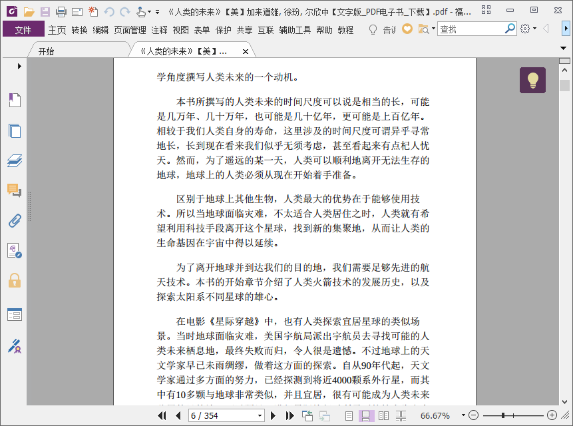The height and width of the screenshot is (426, 573).
Task: Open the 注释 ribbon tab
Action: tap(159, 29)
